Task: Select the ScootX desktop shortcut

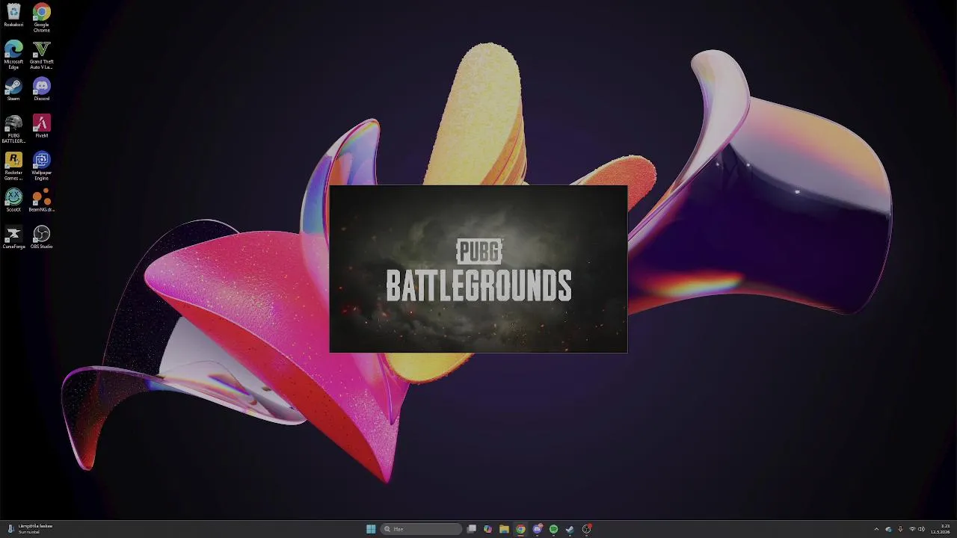Action: [13, 200]
